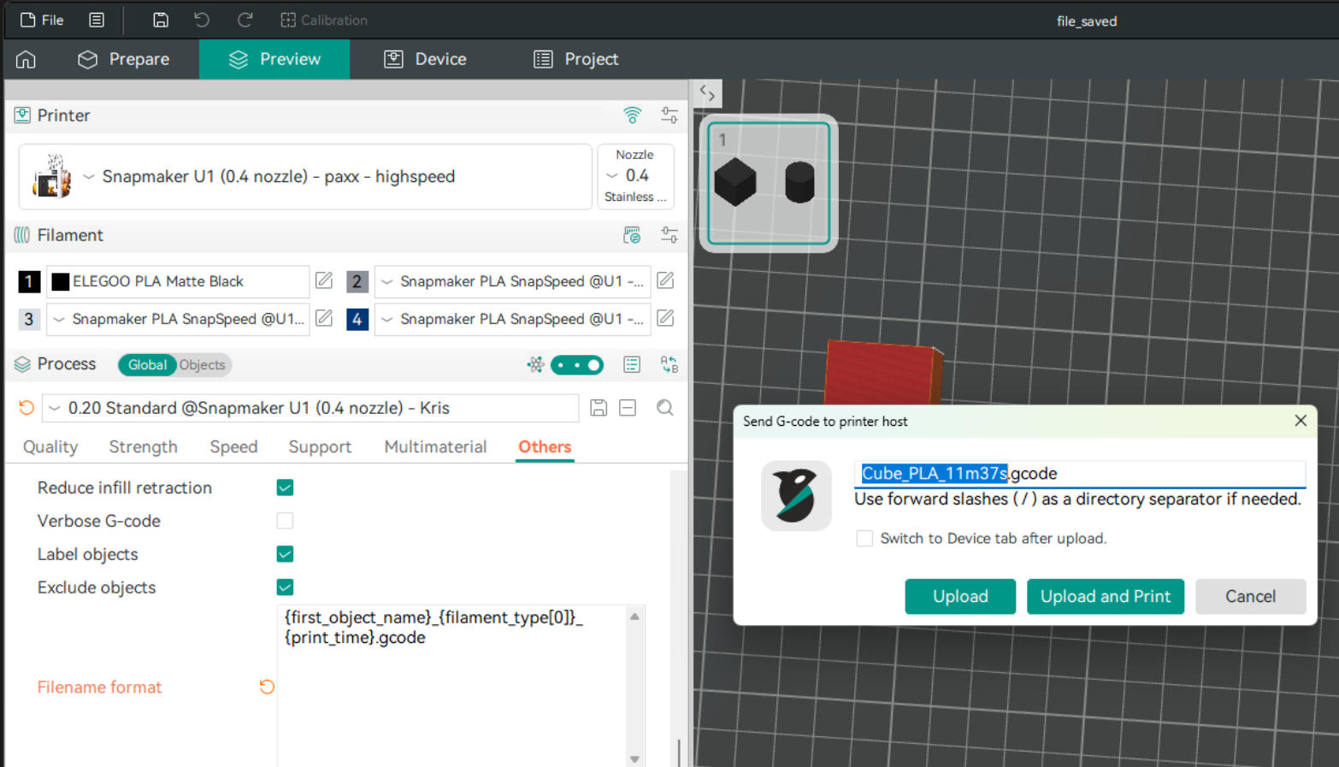This screenshot has width=1339, height=767.
Task: Select Global process scope
Action: (147, 365)
